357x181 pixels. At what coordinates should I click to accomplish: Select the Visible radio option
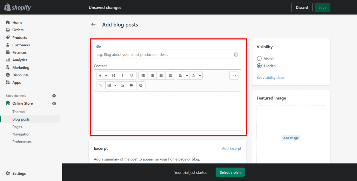259,59
